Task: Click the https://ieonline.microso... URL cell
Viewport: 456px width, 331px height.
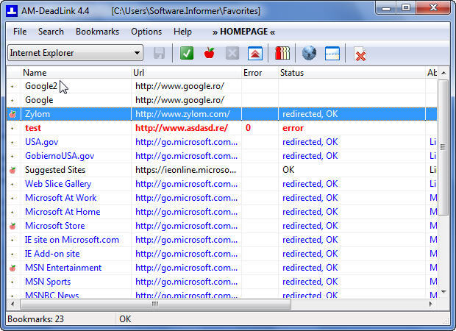Action: click(x=185, y=170)
